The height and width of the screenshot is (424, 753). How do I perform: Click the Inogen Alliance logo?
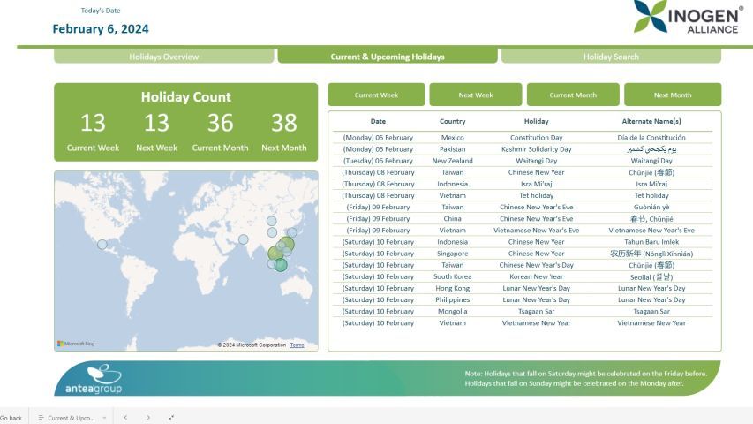pos(689,19)
